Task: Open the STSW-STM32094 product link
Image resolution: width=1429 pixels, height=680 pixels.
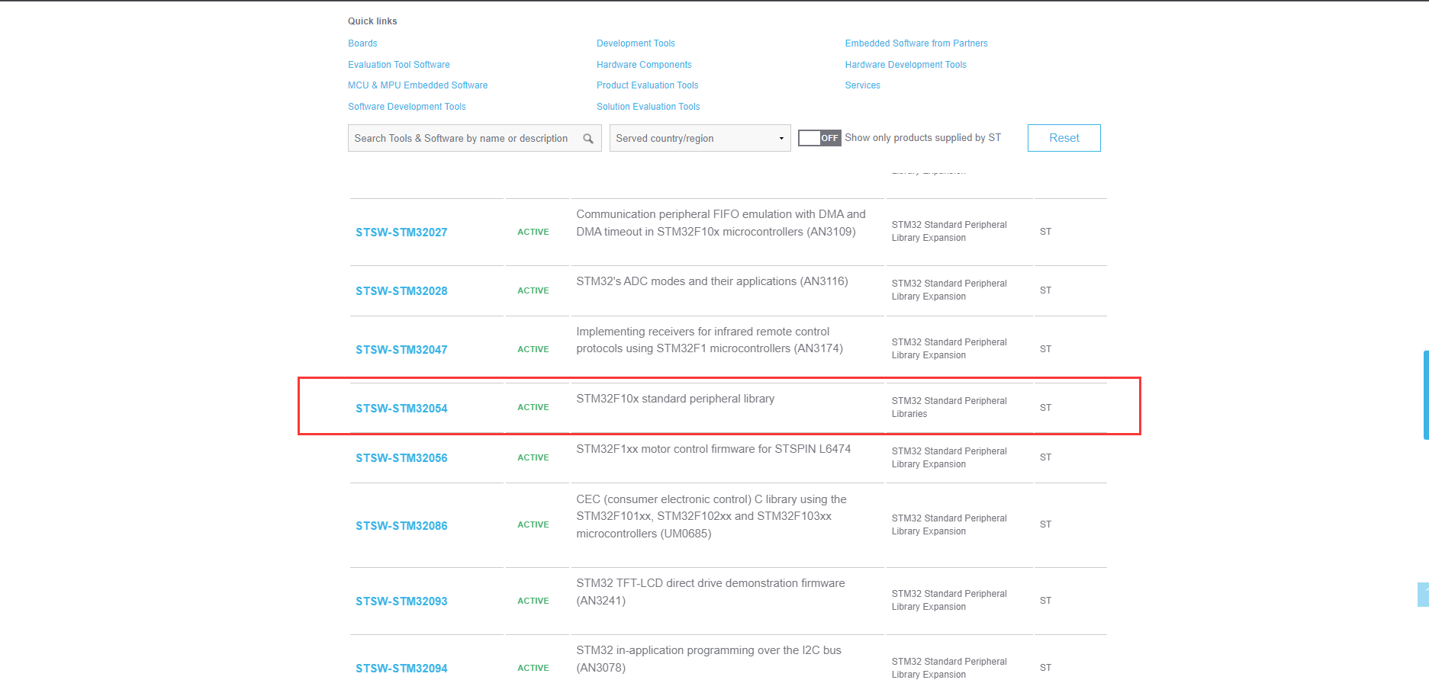Action: point(401,669)
